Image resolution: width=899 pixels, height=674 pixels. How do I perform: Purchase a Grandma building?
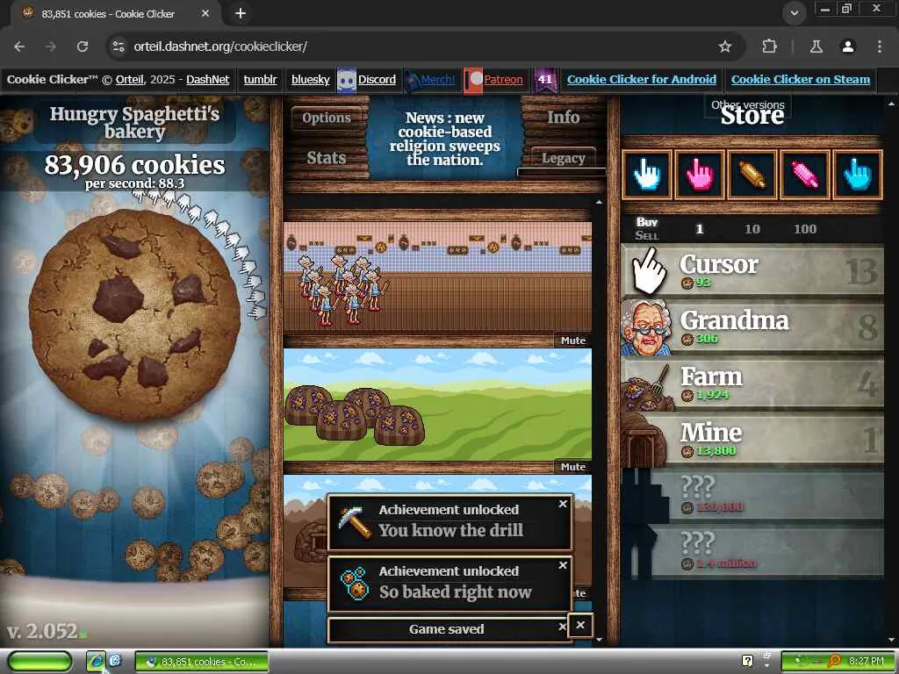752,326
